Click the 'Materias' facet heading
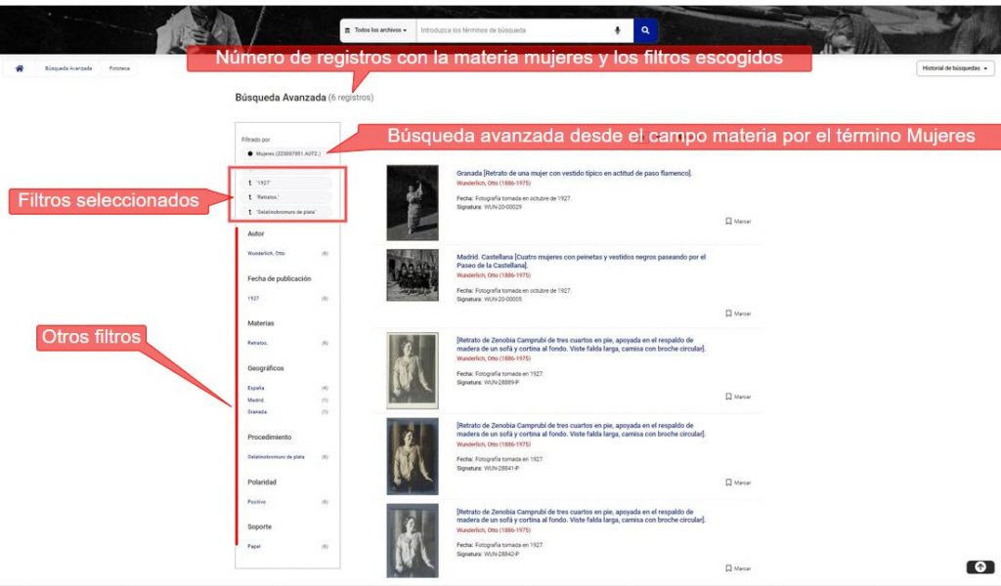The image size is (1001, 586). 260,324
